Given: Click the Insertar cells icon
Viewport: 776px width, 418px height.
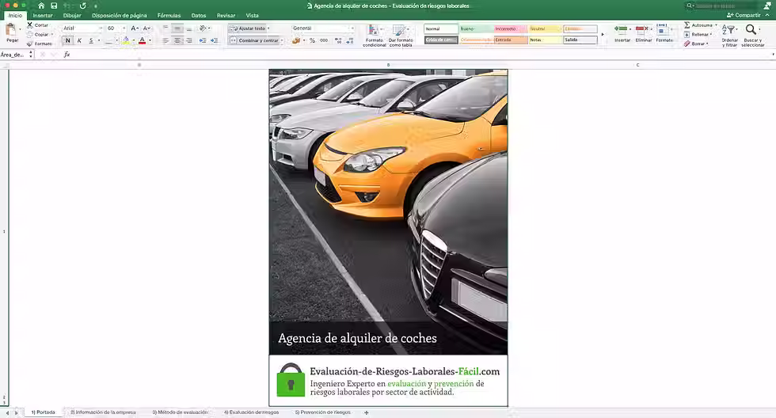Looking at the screenshot, I should click(x=622, y=29).
